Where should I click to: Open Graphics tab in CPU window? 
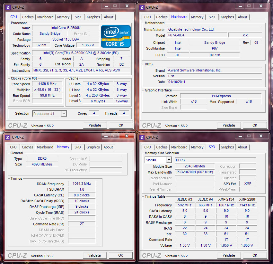tap(93, 17)
